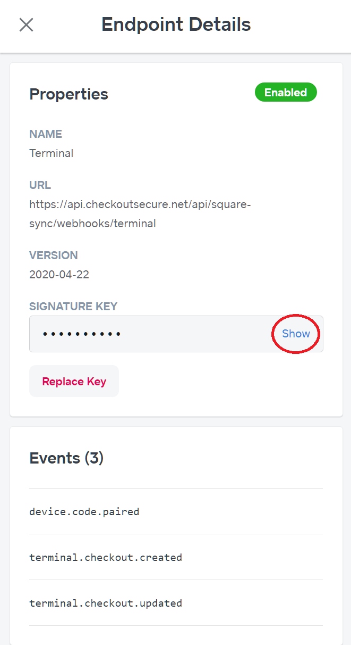351x645 pixels.
Task: Select the Terminal endpoint name value
Action: (x=51, y=153)
